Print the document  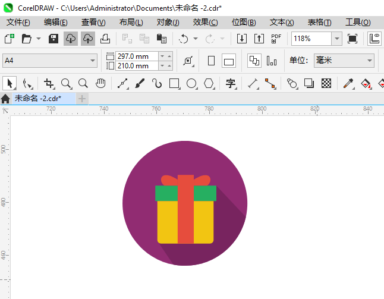coord(105,39)
